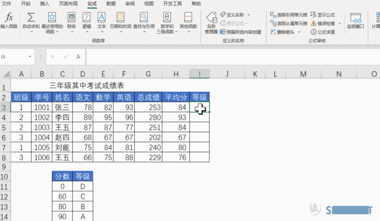Open the Insert Function (插入函数) dialog
380x221 pixels.
click(x=9, y=21)
